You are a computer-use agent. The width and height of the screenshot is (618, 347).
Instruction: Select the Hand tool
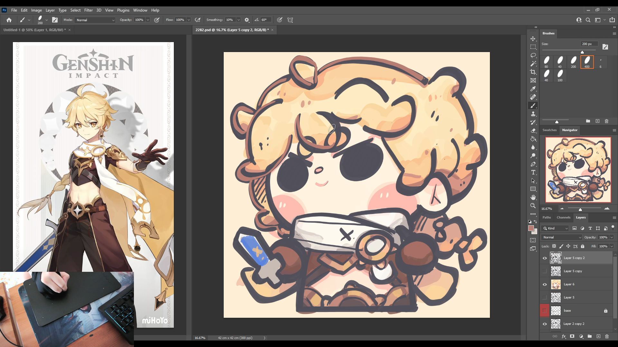click(x=533, y=197)
